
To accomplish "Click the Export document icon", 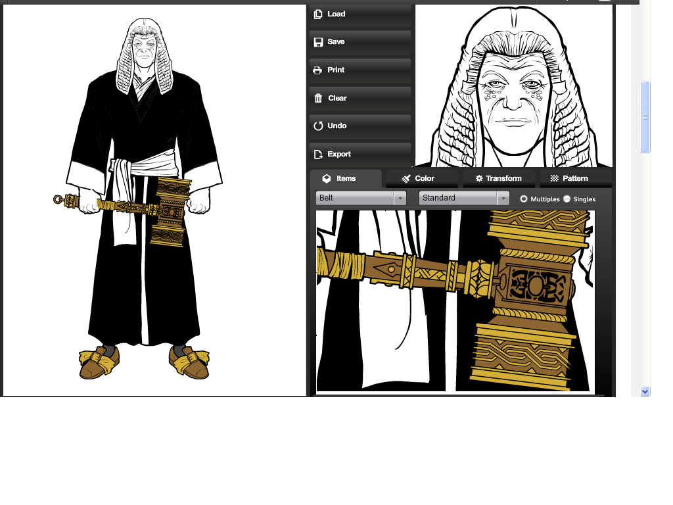I will point(318,155).
